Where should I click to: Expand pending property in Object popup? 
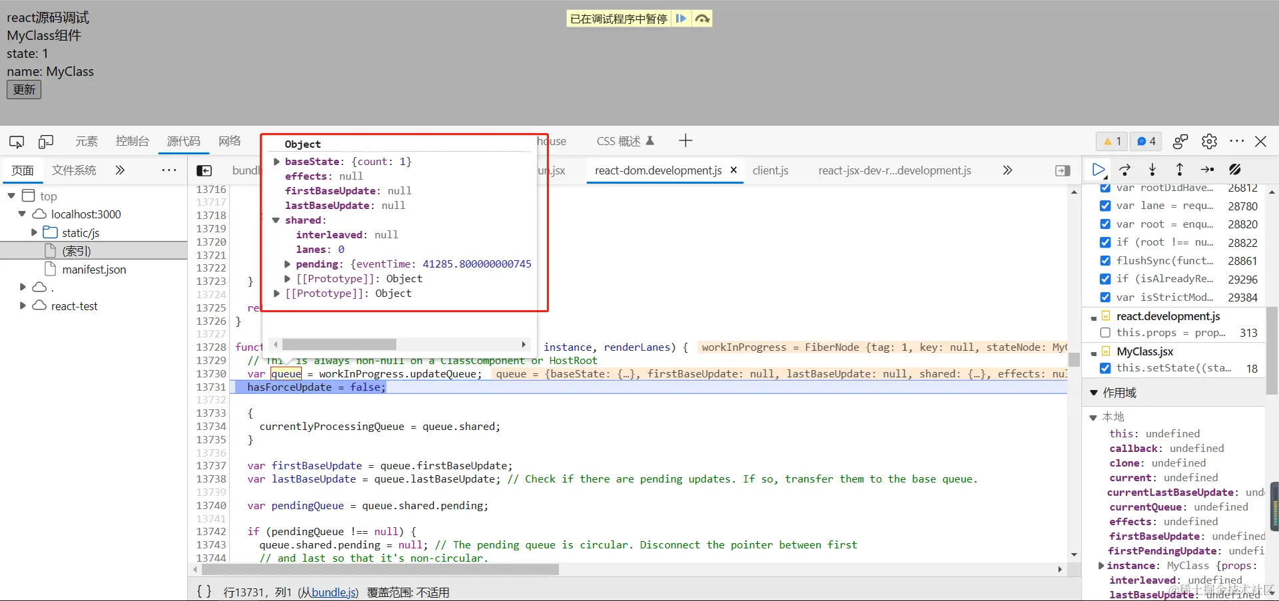(x=287, y=264)
